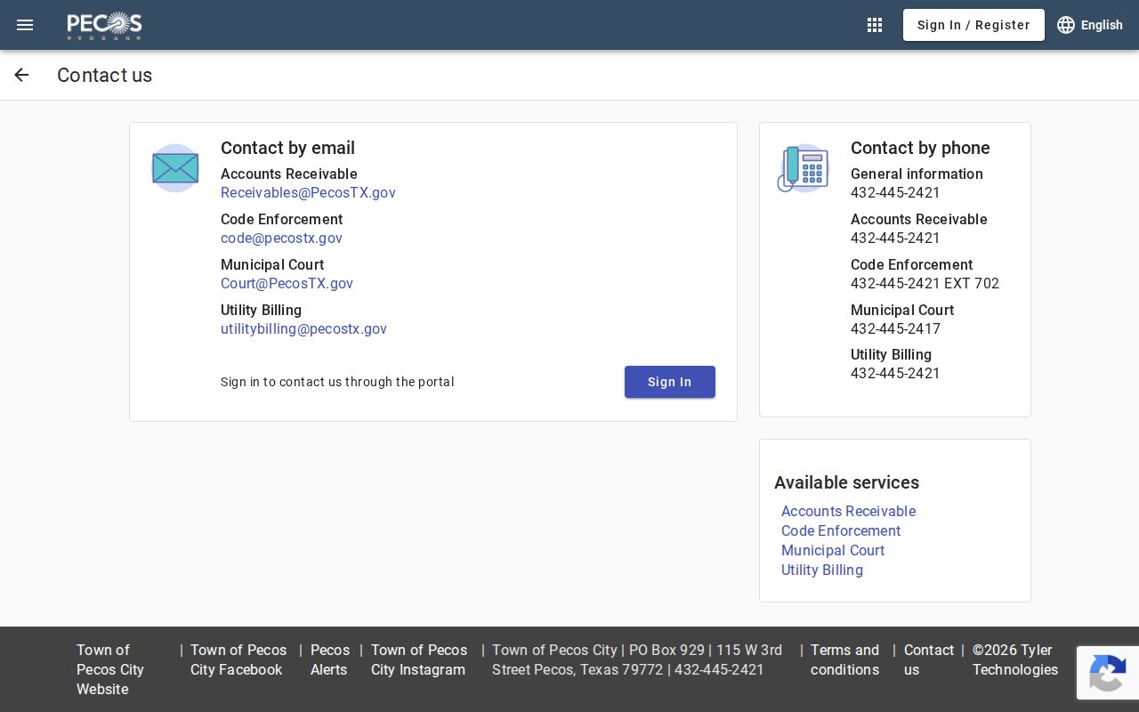Open Municipal Court under Available services
The height and width of the screenshot is (712, 1139).
pyautogui.click(x=833, y=550)
